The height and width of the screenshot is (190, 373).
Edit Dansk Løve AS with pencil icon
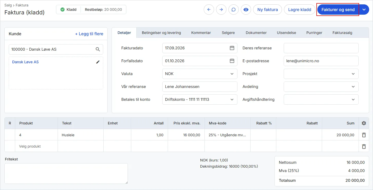click(98, 62)
